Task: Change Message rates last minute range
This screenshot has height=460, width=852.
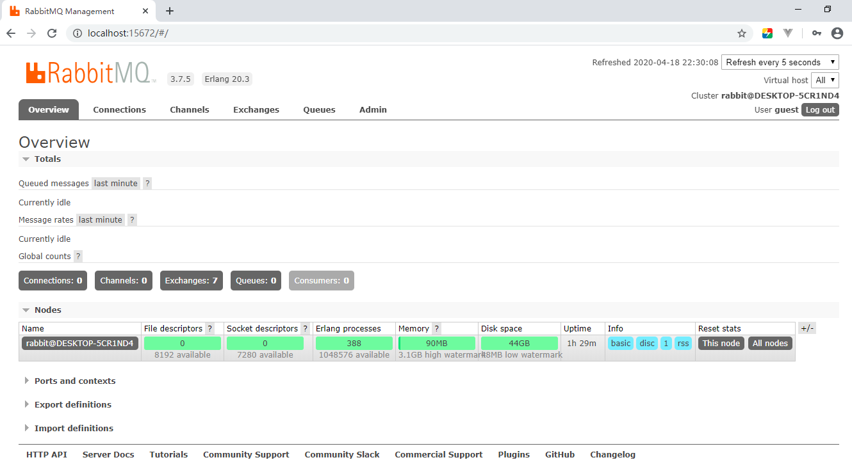Action: [x=101, y=220]
